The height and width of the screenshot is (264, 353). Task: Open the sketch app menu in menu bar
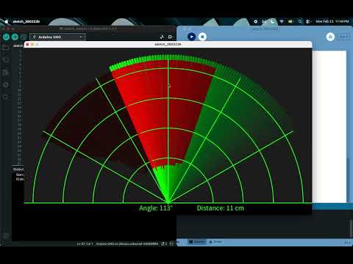(26, 21)
